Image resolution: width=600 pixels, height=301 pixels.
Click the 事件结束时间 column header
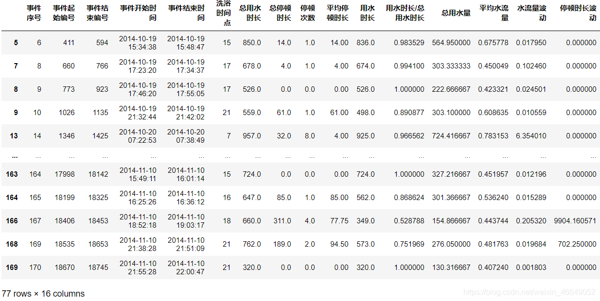(x=186, y=13)
